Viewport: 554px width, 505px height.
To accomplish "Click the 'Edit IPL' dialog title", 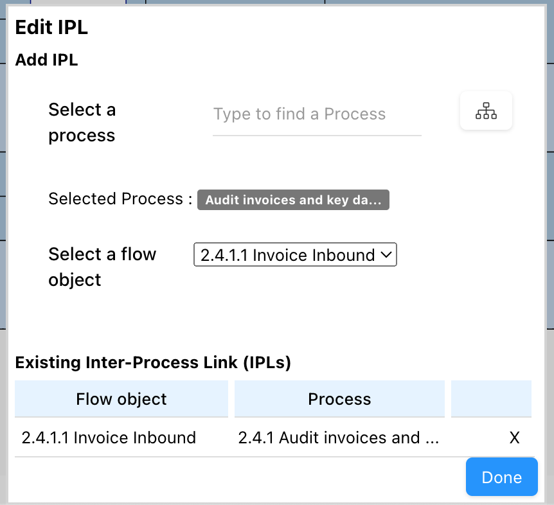I will (51, 28).
